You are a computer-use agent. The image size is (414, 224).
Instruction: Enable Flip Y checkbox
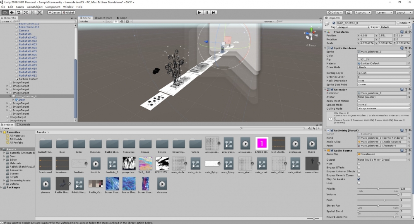pos(366,60)
